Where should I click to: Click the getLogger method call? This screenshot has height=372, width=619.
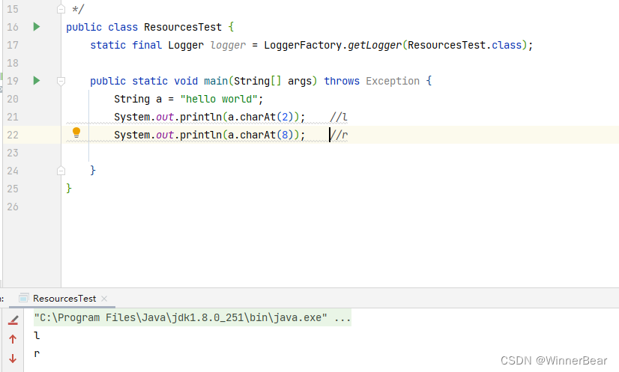pyautogui.click(x=374, y=45)
